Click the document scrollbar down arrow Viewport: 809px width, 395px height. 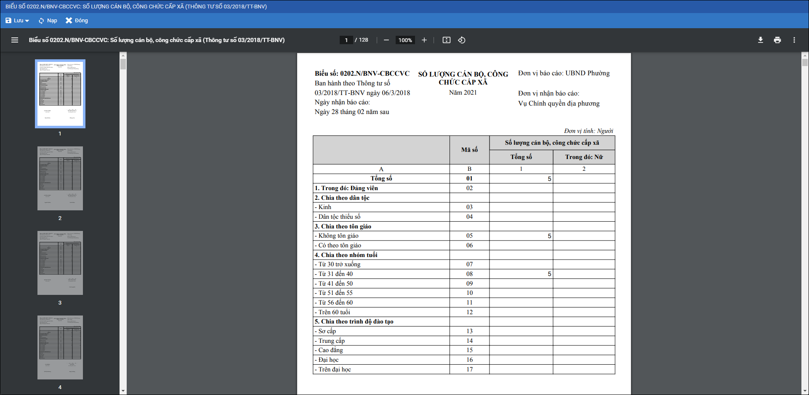tap(805, 391)
